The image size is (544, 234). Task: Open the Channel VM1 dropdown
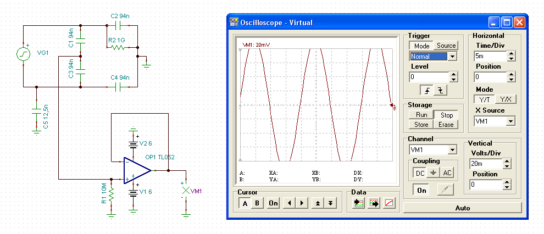click(x=452, y=150)
